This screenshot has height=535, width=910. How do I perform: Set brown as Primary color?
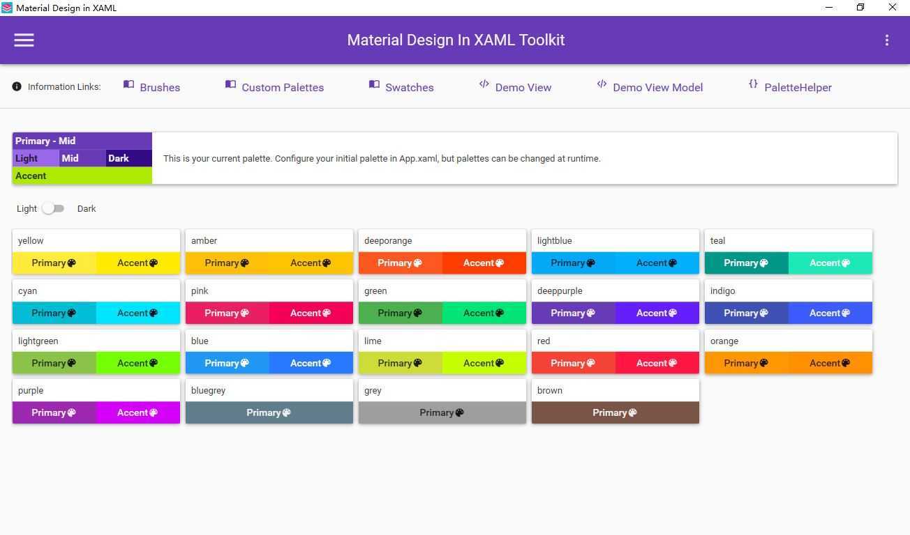[x=616, y=412]
